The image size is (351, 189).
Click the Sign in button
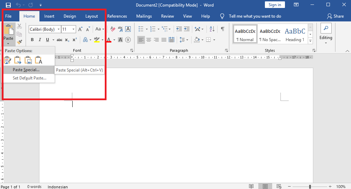(x=275, y=5)
